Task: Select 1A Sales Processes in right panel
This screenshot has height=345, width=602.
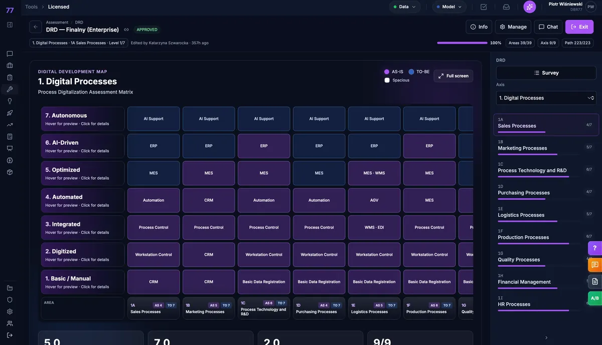Action: pyautogui.click(x=546, y=125)
